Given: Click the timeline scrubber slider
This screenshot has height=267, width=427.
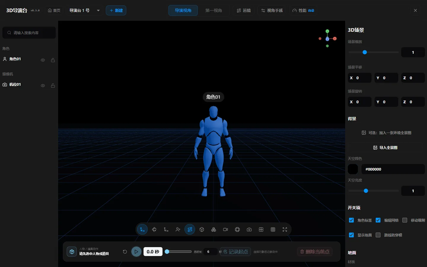Looking at the screenshot, I should pos(178,252).
